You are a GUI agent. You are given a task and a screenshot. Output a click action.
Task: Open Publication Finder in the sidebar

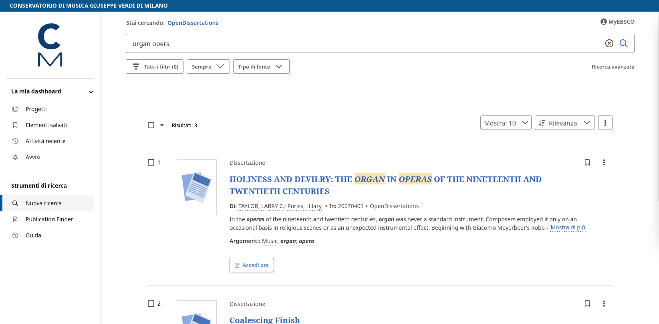[50, 219]
